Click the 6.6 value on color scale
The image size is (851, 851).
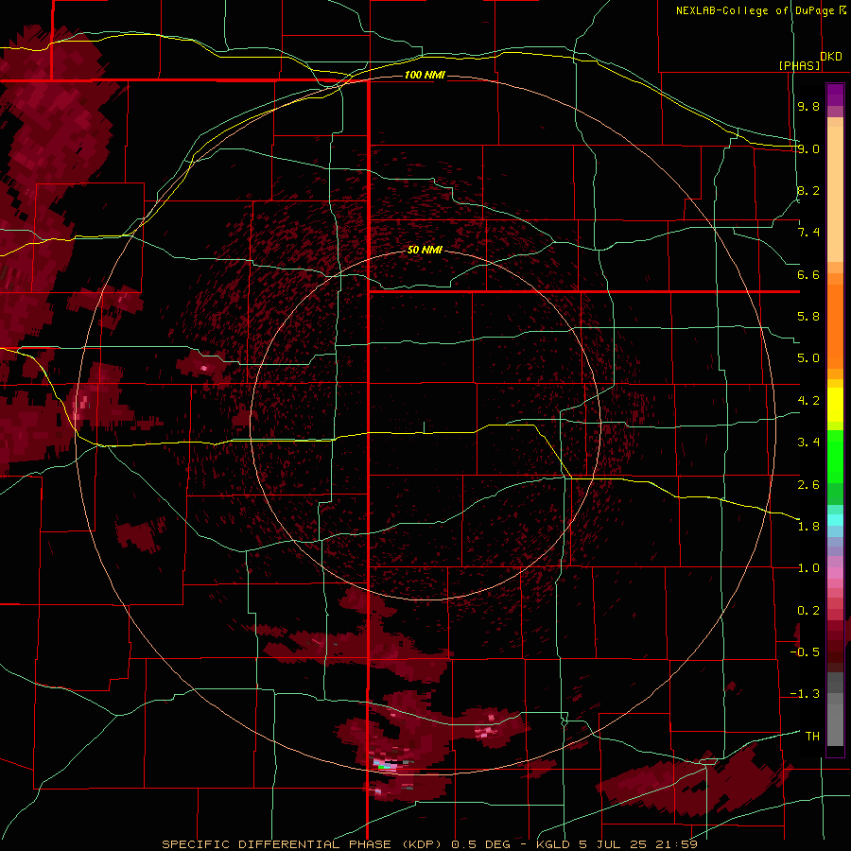click(808, 274)
